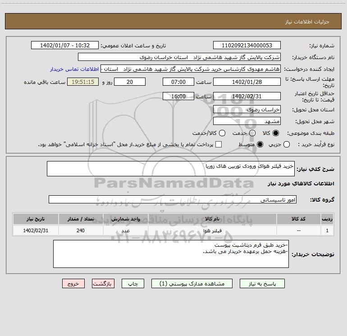
Task: Click the need date cell 1402/02/31 in table
Action: click(x=36, y=230)
